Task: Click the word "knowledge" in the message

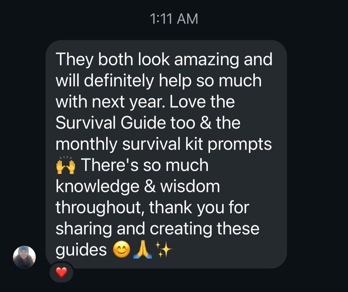Action: point(97,187)
